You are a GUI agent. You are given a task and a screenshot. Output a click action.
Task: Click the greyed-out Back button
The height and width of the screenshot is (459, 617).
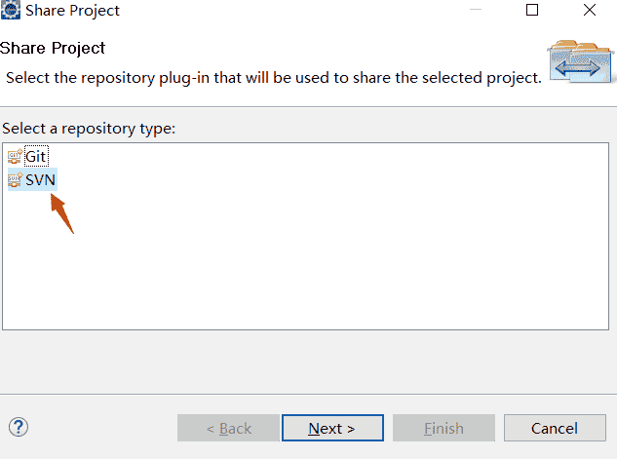pos(226,428)
